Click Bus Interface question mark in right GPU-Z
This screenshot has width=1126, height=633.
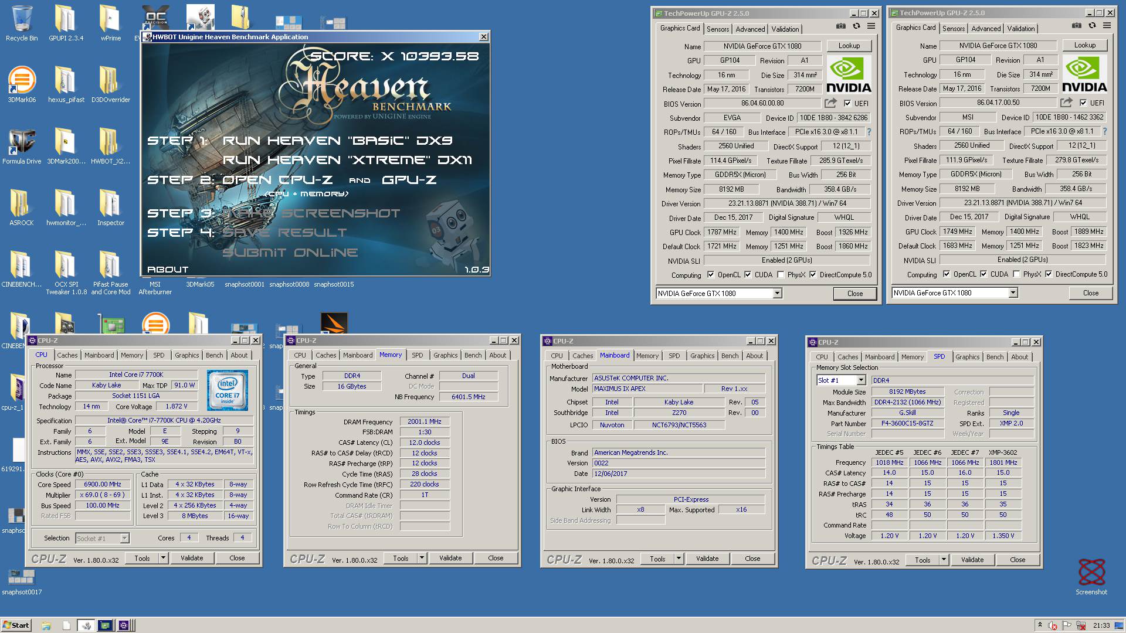tap(1105, 131)
